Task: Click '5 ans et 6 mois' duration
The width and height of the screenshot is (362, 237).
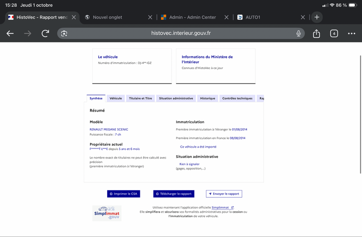Action: [x=129, y=149]
